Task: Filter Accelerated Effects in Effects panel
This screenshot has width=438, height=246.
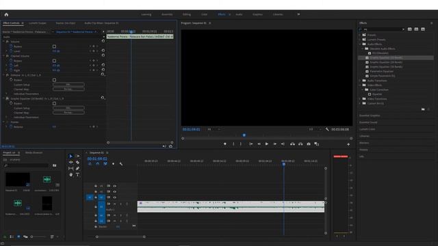Action: click(409, 29)
